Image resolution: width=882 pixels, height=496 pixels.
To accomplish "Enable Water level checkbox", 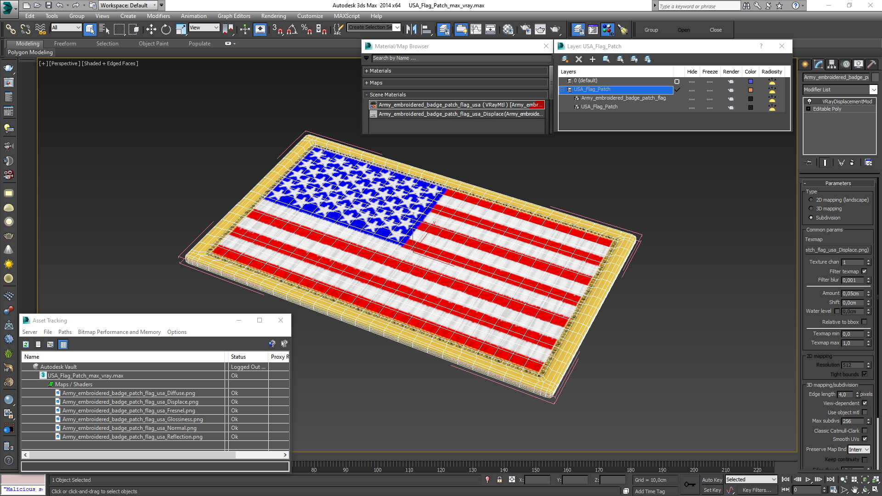I will [x=837, y=311].
